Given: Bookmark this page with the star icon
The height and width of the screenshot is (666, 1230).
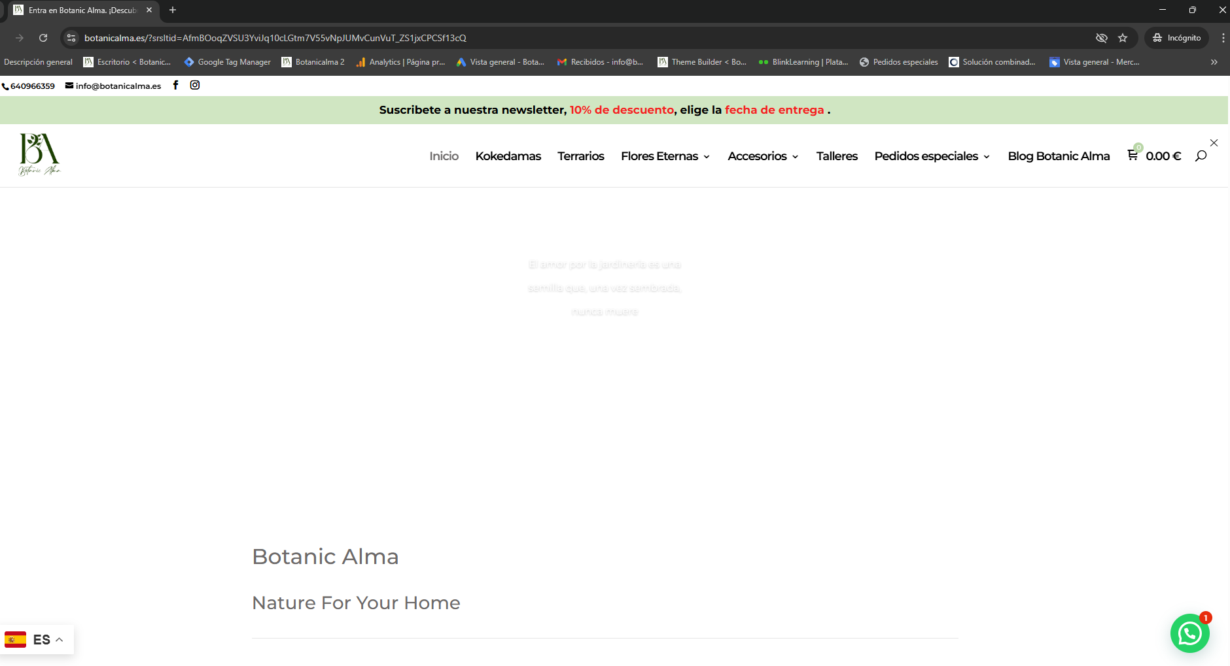Looking at the screenshot, I should 1123,38.
